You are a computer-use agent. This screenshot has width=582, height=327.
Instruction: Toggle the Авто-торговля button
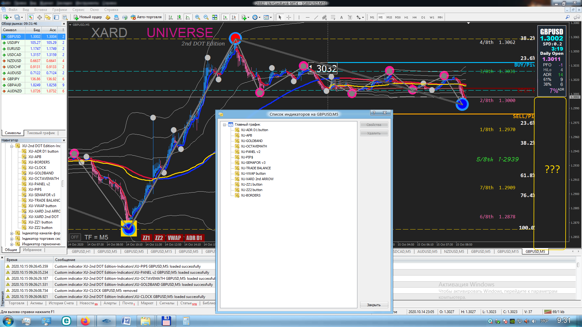pyautogui.click(x=146, y=17)
